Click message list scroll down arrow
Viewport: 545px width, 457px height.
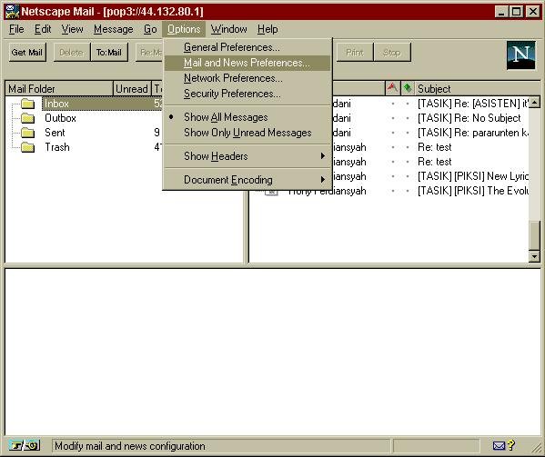[534, 256]
